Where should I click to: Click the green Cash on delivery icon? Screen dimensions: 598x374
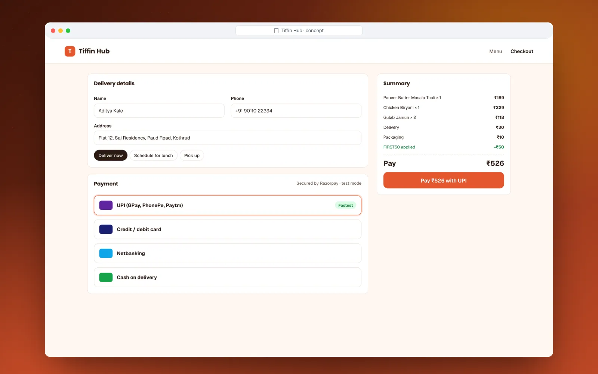106,277
